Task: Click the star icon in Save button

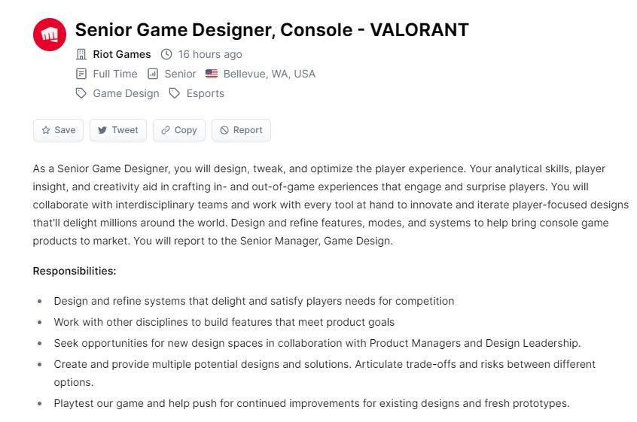Action: click(x=46, y=130)
